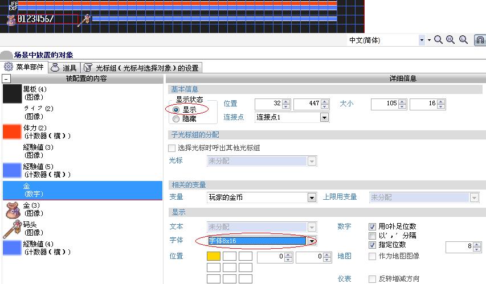Viewport: 486px width, 284px height.
Task: Select the highlighted 金 (数字) row
Action: tap(83, 190)
